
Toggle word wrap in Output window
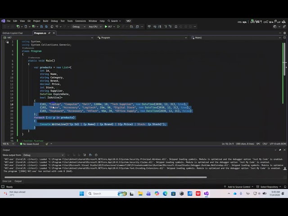(x=90, y=155)
